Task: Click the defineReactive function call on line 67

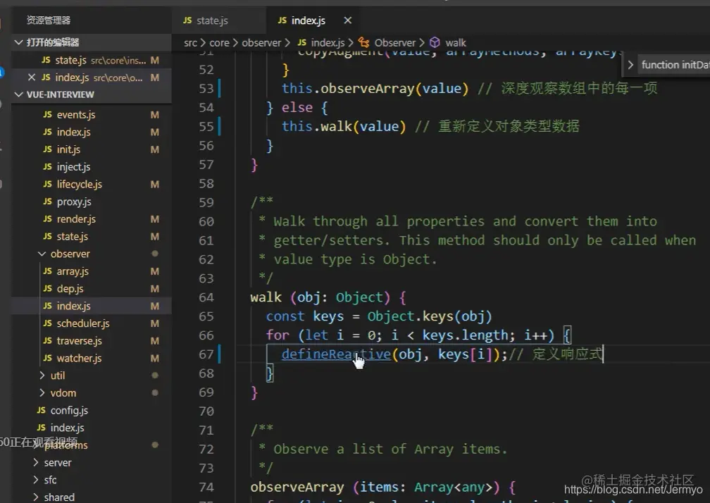Action: pyautogui.click(x=336, y=354)
